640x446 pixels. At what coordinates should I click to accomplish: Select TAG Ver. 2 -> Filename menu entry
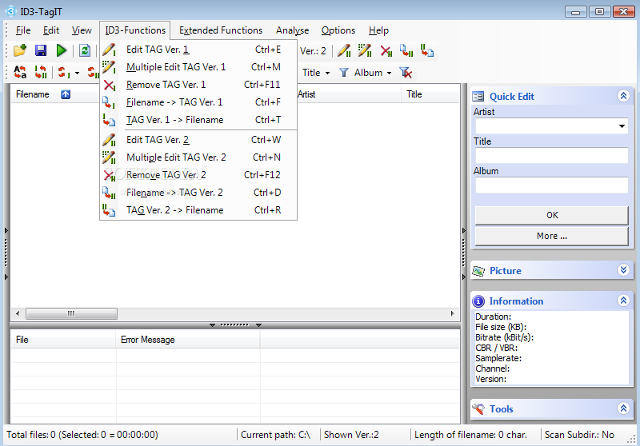point(199,210)
